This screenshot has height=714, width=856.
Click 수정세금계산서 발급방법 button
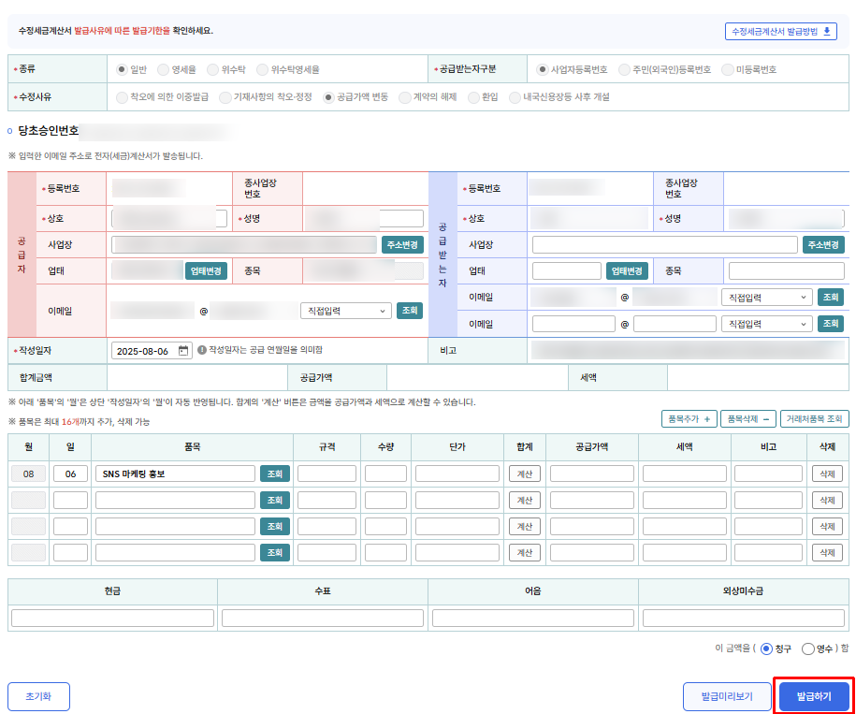[x=780, y=31]
